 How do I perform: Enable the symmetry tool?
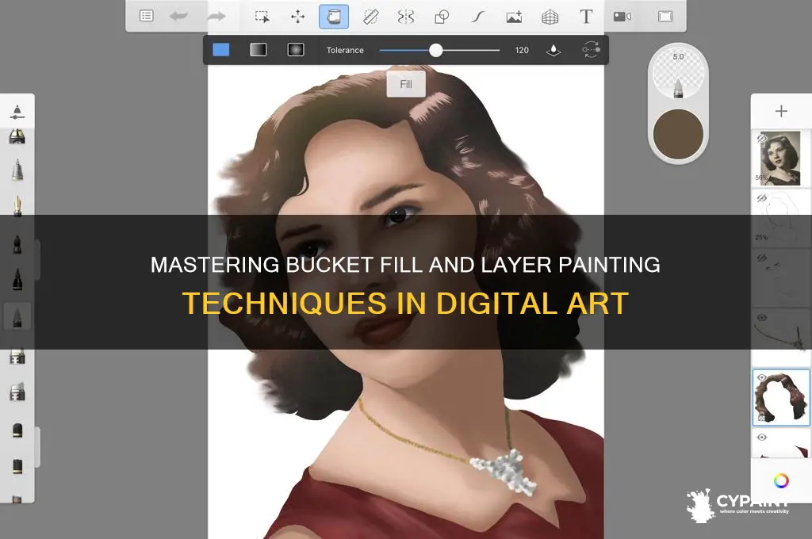[x=406, y=17]
